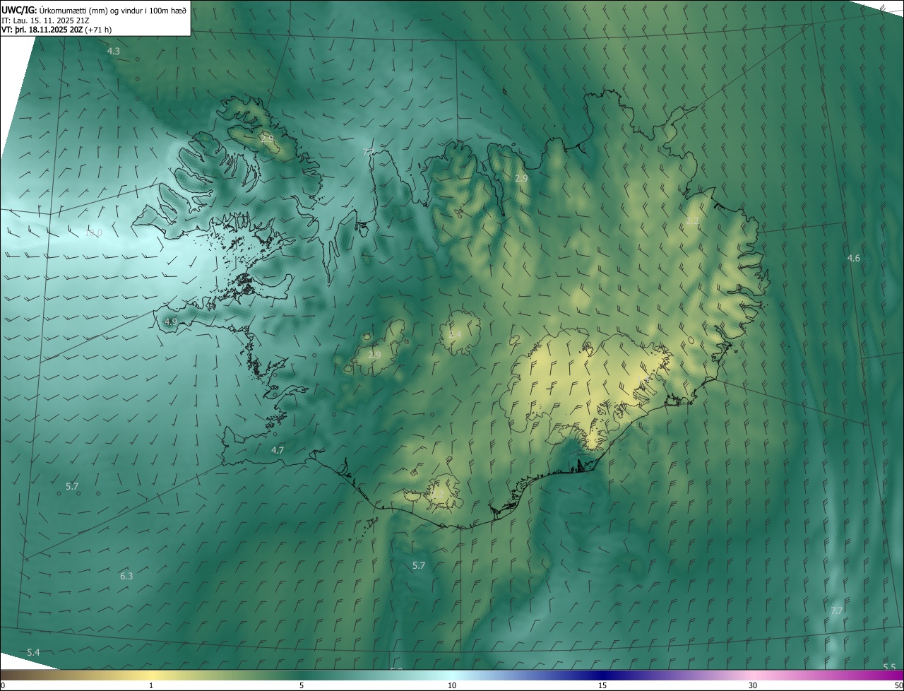Select the 5.7 label south of the coast

[419, 565]
